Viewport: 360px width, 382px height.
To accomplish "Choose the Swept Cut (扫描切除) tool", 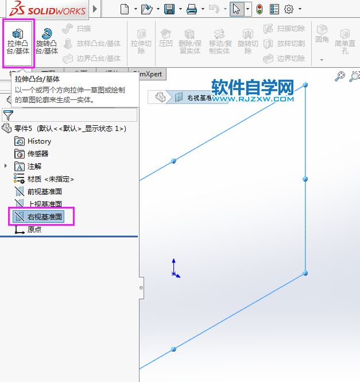I will click(284, 29).
